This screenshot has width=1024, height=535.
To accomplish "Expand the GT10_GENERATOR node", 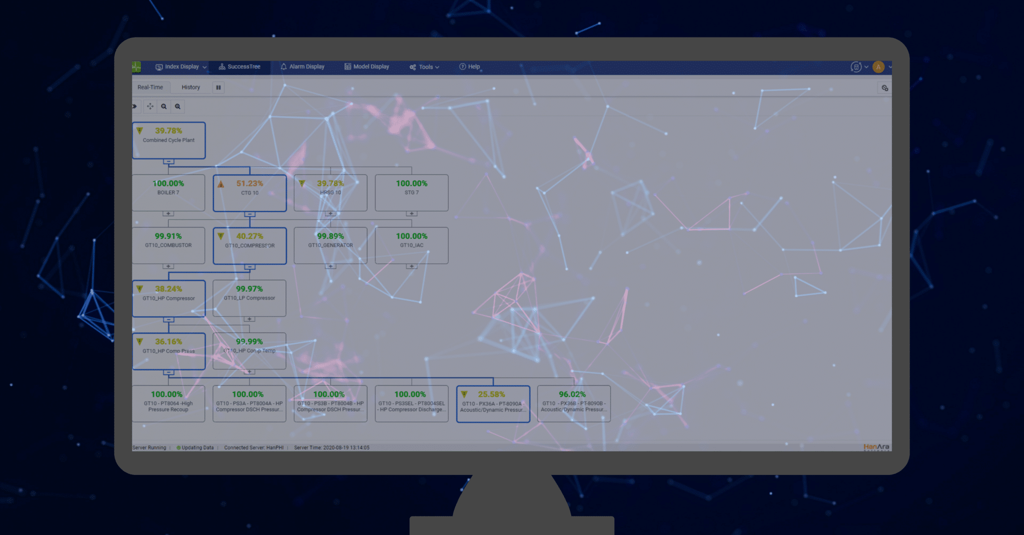I will pyautogui.click(x=330, y=266).
